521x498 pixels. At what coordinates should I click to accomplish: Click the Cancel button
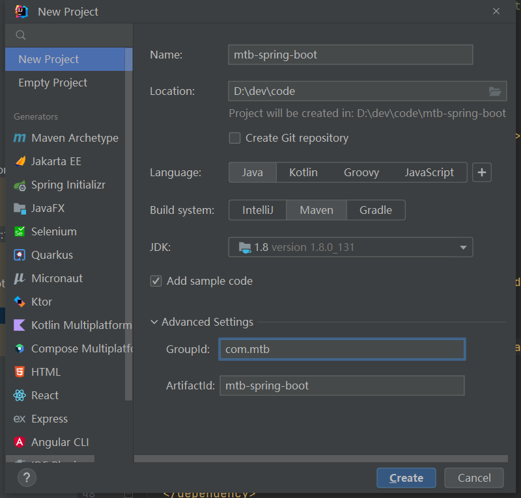pyautogui.click(x=474, y=478)
